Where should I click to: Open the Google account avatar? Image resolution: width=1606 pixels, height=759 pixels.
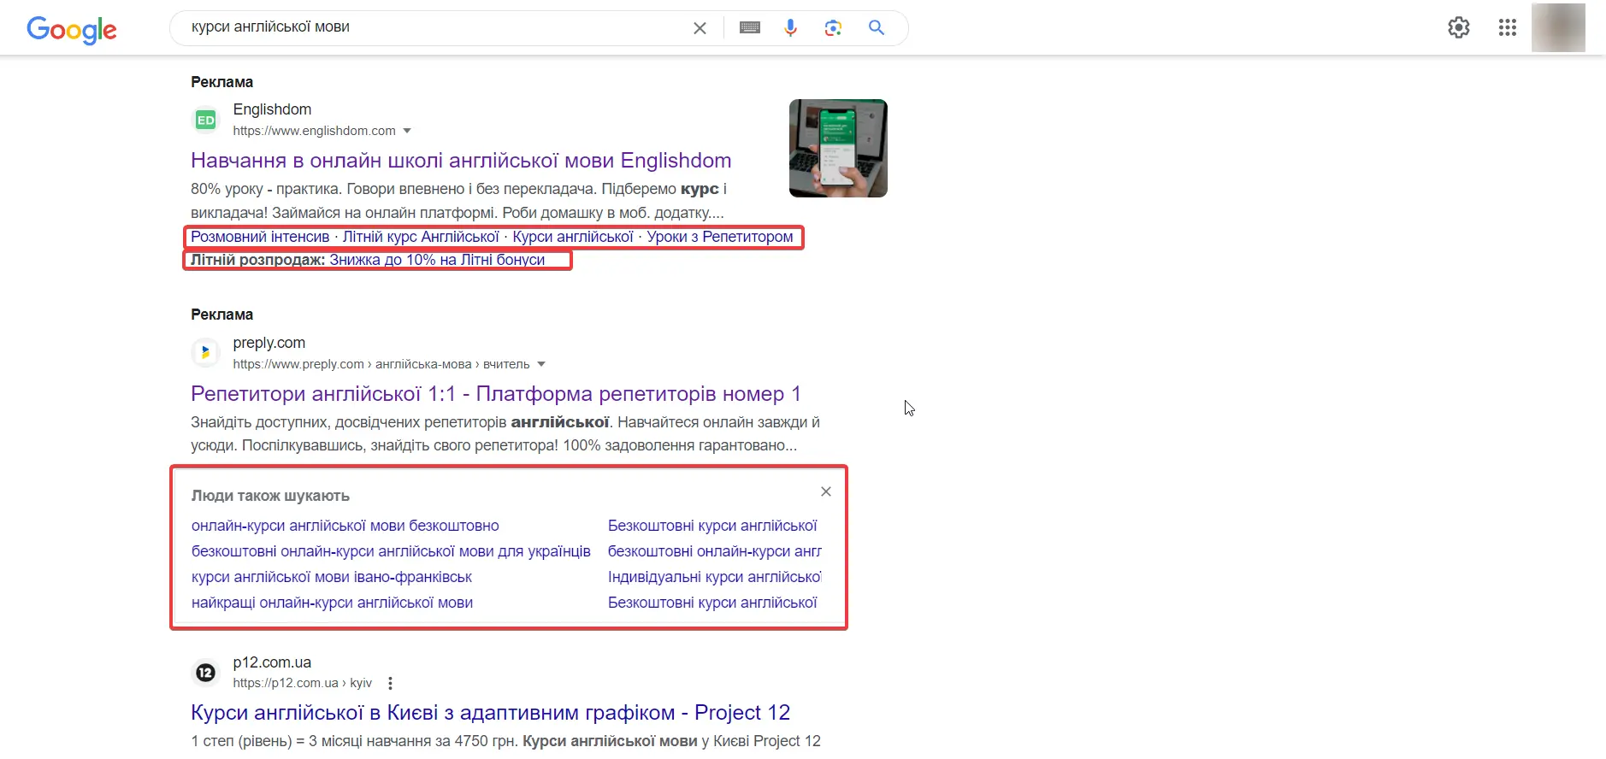[1558, 27]
